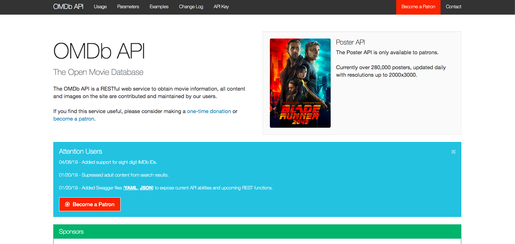Click the Sponsors panel header
515x244 pixels.
pos(257,232)
